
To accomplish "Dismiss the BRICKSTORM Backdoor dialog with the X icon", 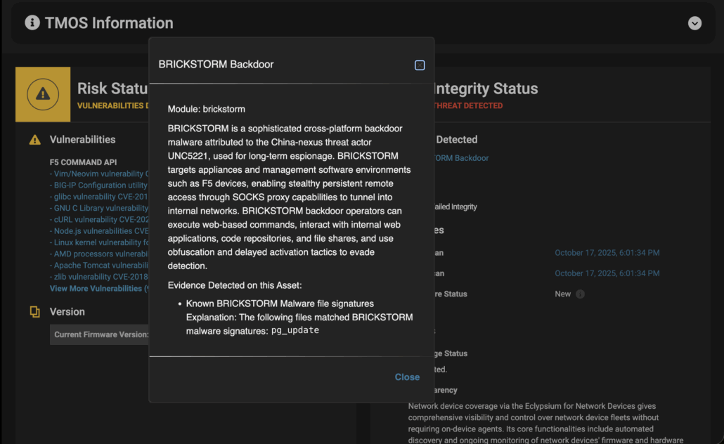I will tap(420, 65).
